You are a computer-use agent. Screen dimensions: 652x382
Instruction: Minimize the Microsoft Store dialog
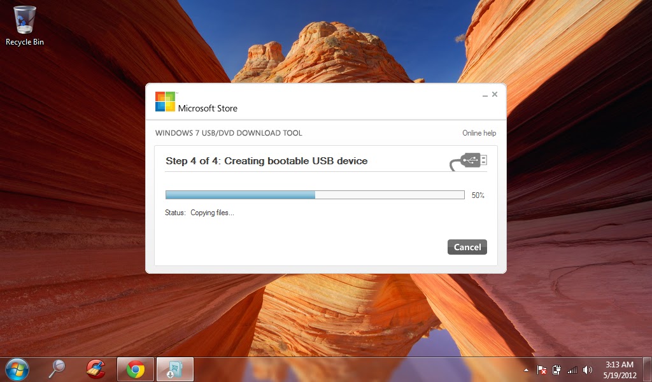point(484,94)
